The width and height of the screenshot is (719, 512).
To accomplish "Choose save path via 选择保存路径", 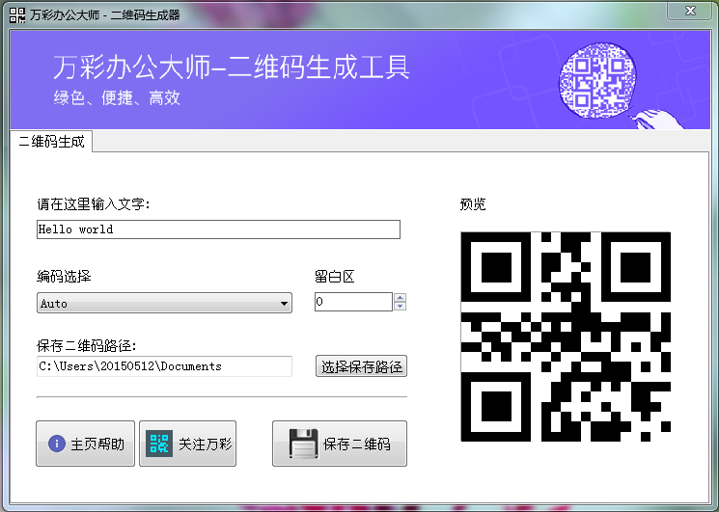I will [361, 366].
